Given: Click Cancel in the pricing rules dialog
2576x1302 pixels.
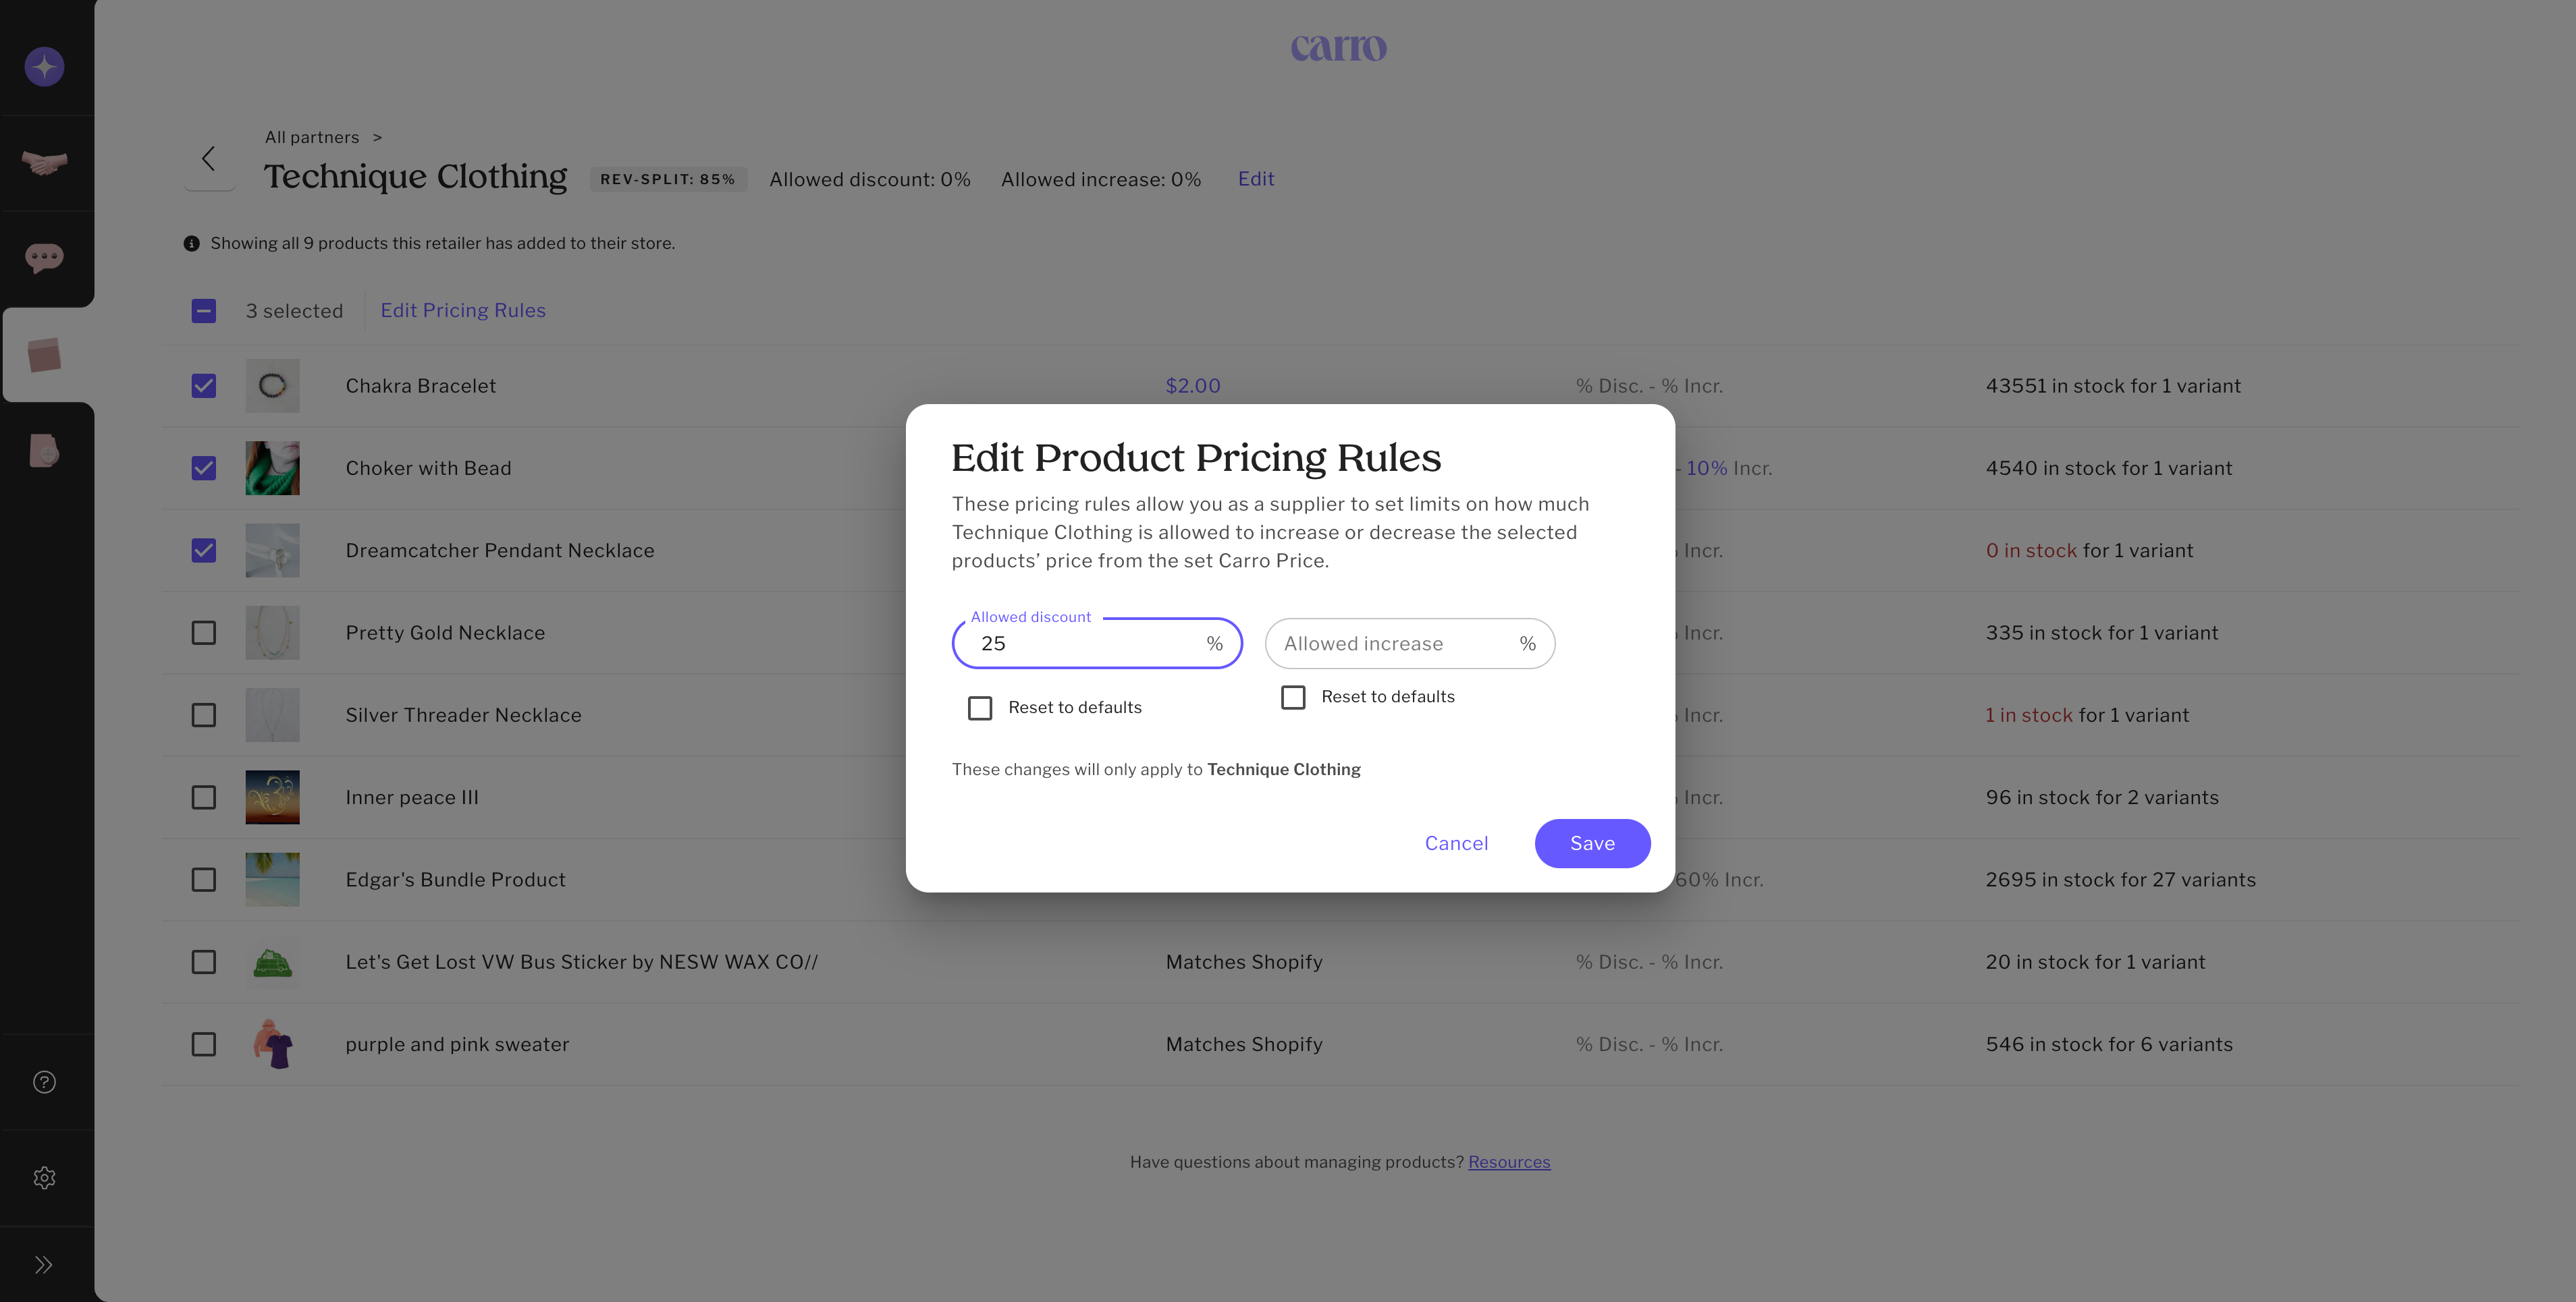Looking at the screenshot, I should tap(1456, 843).
